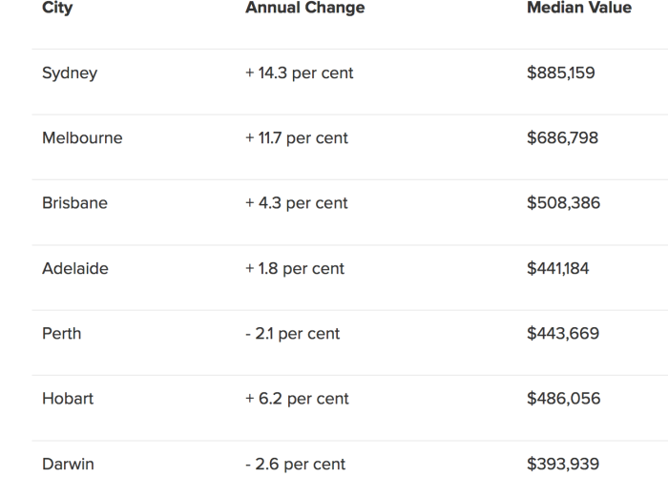
Task: Click the + 11.7 per cent value
Action: click(x=297, y=138)
